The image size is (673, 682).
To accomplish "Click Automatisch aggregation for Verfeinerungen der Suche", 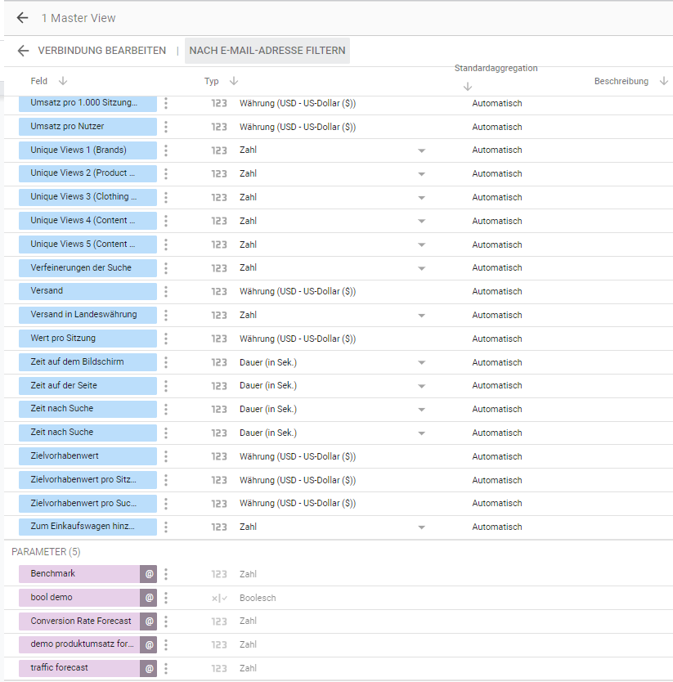I will point(496,268).
